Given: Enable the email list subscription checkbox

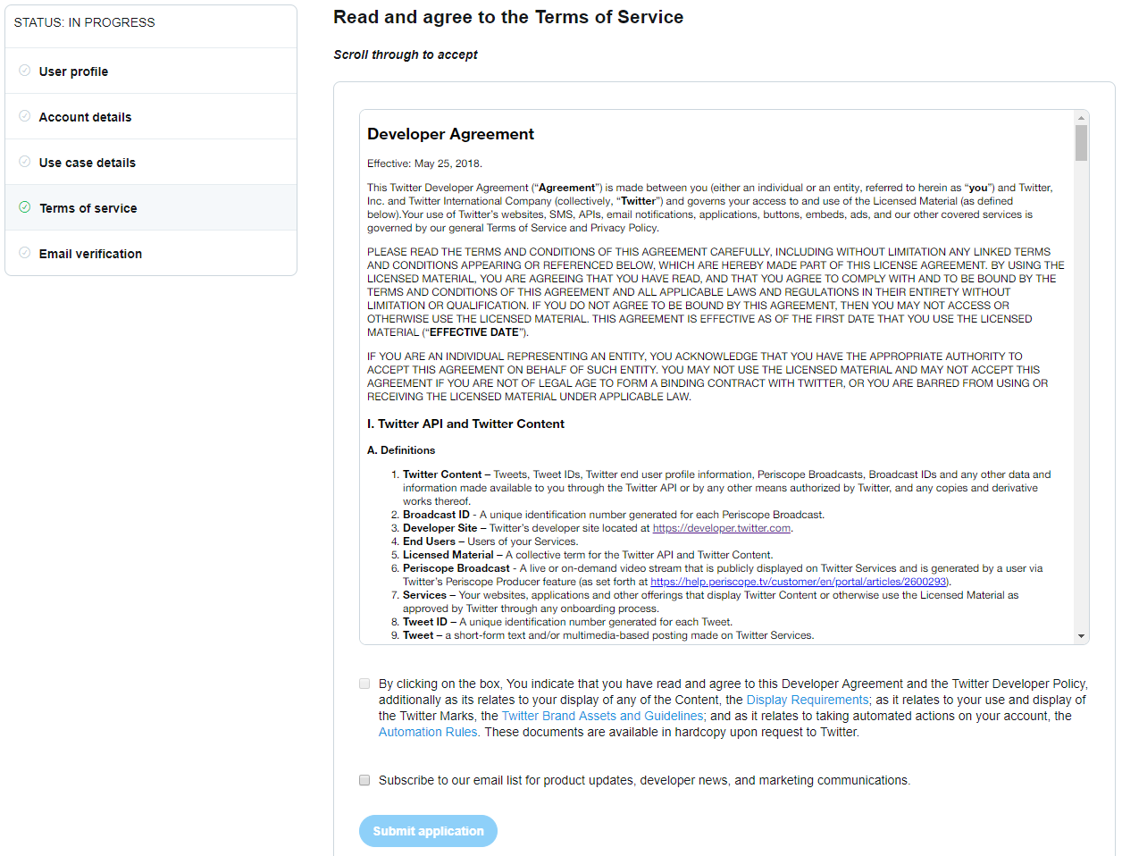Looking at the screenshot, I should tap(364, 779).
